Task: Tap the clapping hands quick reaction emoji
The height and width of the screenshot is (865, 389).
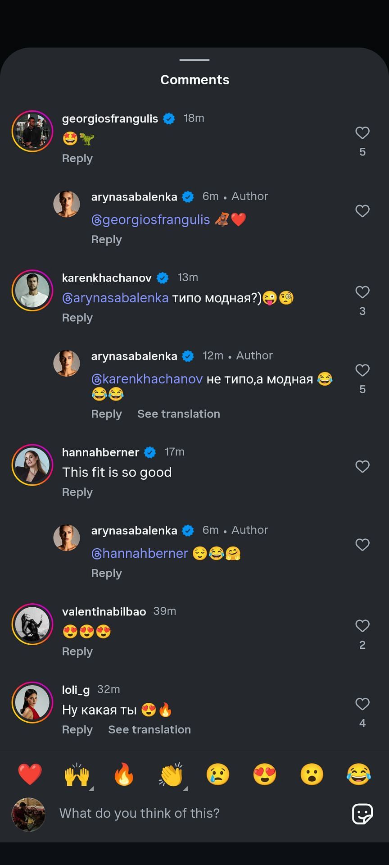Action: (171, 774)
